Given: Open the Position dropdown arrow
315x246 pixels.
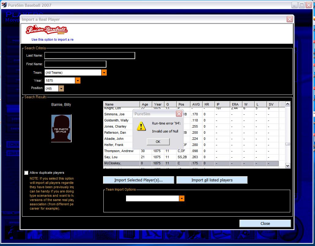Looking at the screenshot, I should 61,88.
